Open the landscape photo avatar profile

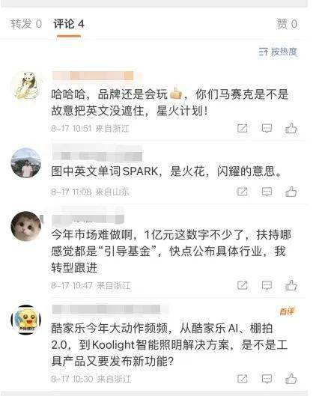pyautogui.click(x=26, y=163)
